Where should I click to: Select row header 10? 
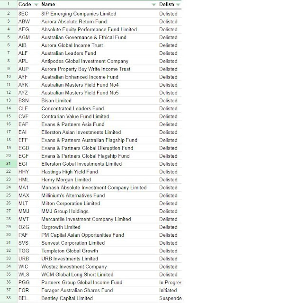point(9,77)
